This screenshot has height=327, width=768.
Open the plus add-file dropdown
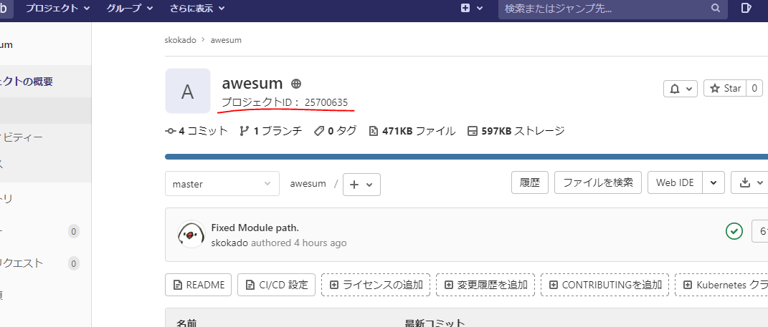(x=361, y=185)
